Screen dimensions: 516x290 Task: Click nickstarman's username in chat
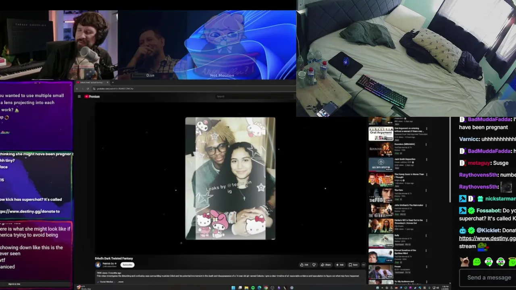[x=500, y=199]
